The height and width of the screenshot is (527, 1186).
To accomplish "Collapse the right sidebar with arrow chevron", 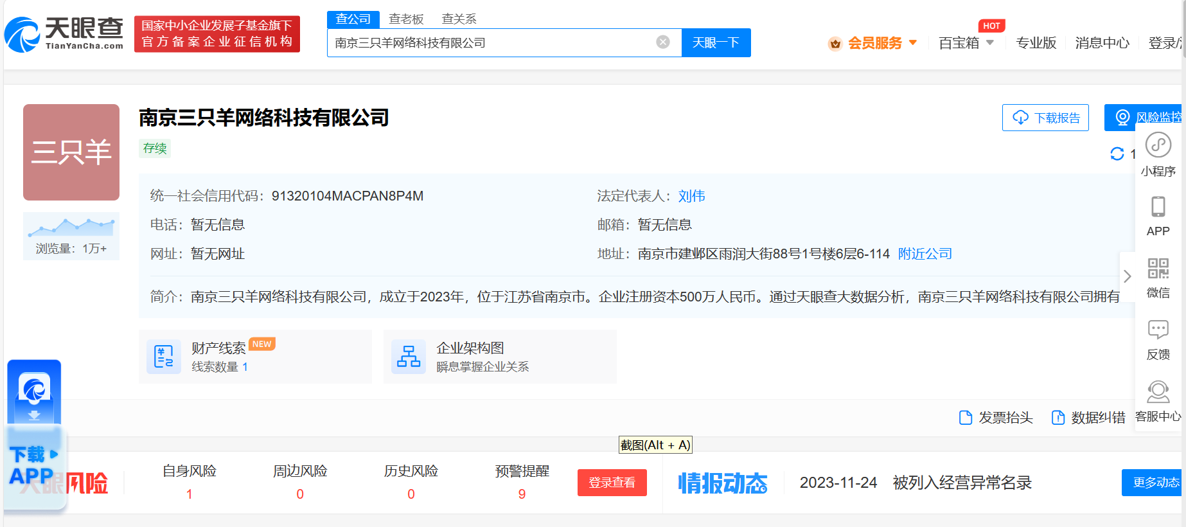I will (x=1128, y=276).
